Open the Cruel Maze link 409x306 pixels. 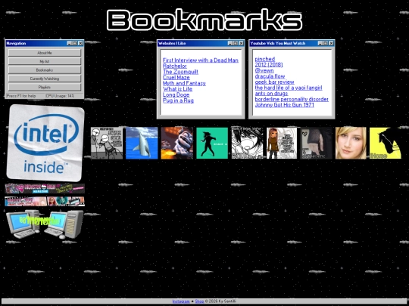[x=176, y=78]
